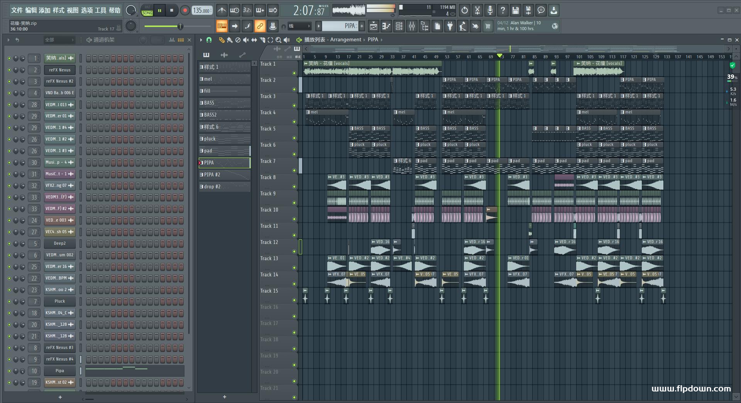Screen dimensions: 741x403
Task: Open the PIPA pattern selector dropdown
Action: 340,26
